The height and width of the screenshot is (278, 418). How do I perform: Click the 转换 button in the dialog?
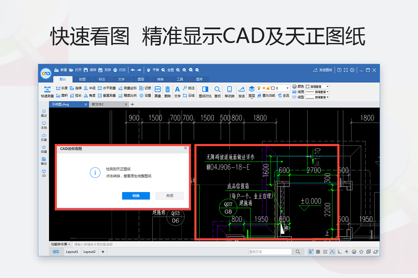click(136, 196)
